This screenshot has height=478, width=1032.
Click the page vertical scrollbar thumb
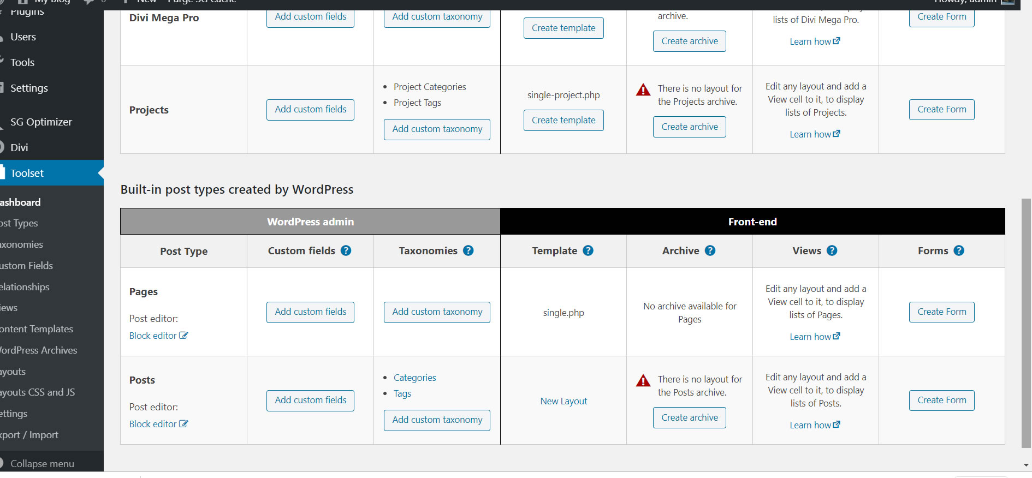(x=1026, y=322)
